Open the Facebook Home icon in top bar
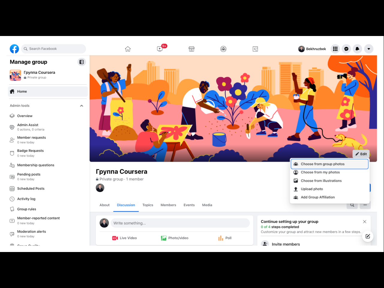 click(128, 49)
